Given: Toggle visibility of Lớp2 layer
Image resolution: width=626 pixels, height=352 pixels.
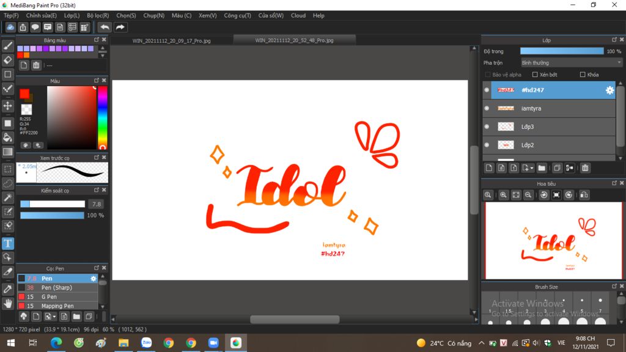Looking at the screenshot, I should (487, 145).
